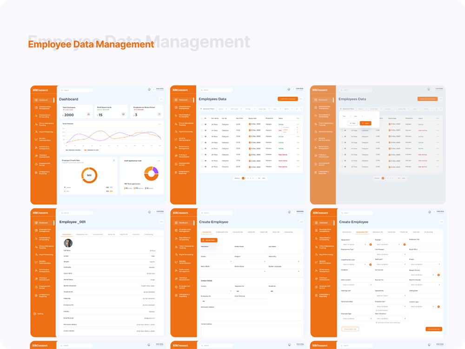Click the Upload Photo button in Create Employee form
465x349 pixels.
click(209, 240)
